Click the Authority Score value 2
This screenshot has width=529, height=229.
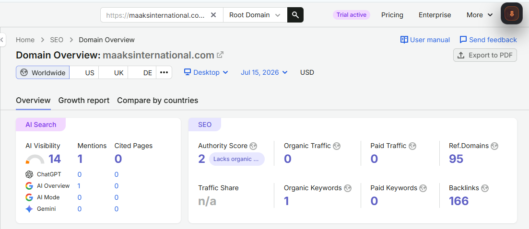coord(201,159)
